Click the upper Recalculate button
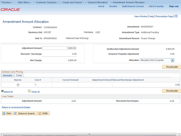 pos(171,67)
